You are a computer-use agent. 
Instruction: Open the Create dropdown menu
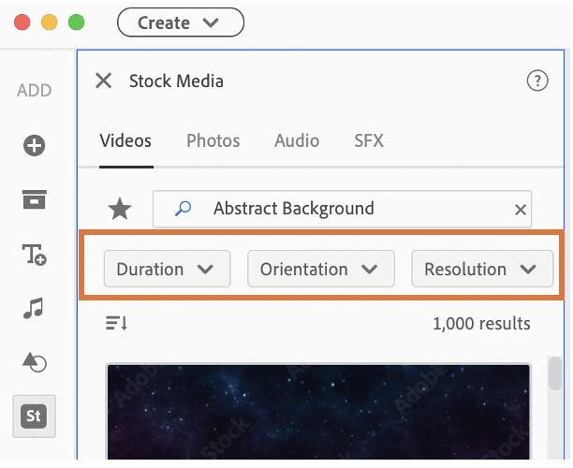point(181,22)
